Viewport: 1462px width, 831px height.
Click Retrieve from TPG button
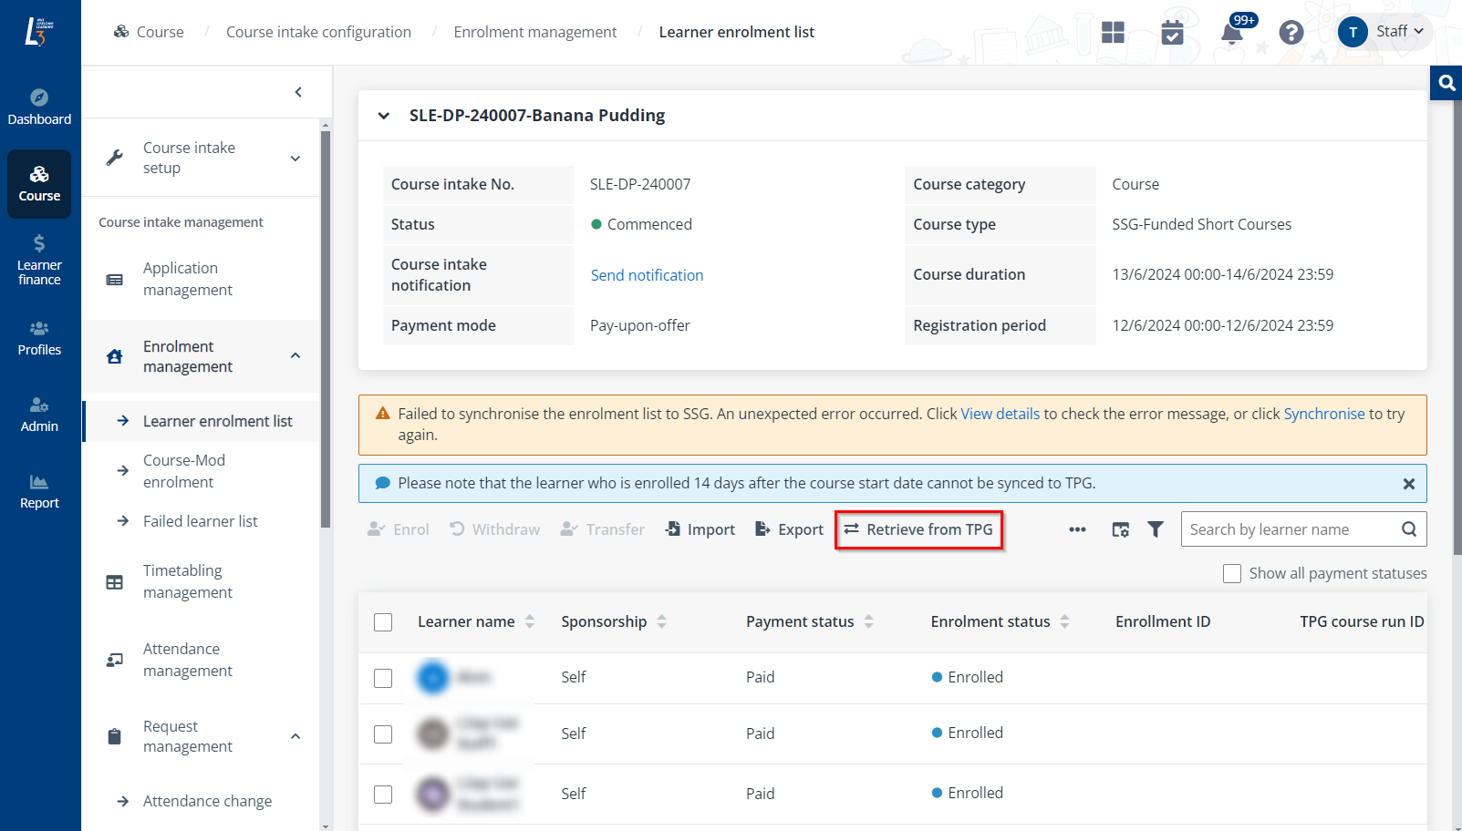[x=918, y=529]
